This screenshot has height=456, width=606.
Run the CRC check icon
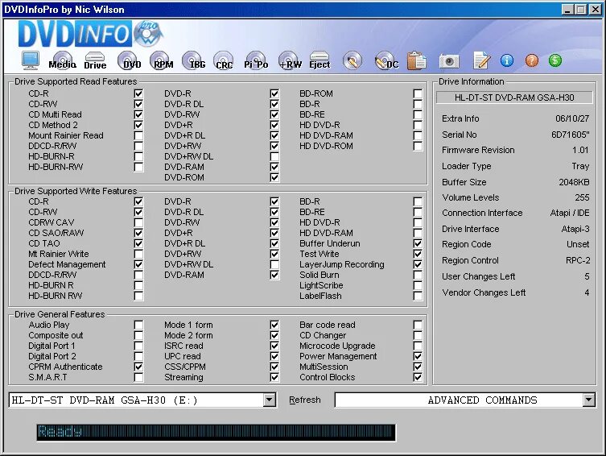(x=224, y=60)
